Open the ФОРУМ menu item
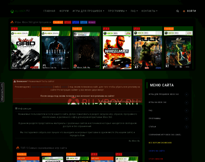The height and width of the screenshot is (162, 205). pos(64,11)
